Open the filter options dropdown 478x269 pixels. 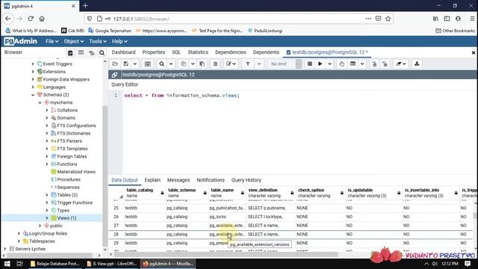click(x=259, y=64)
